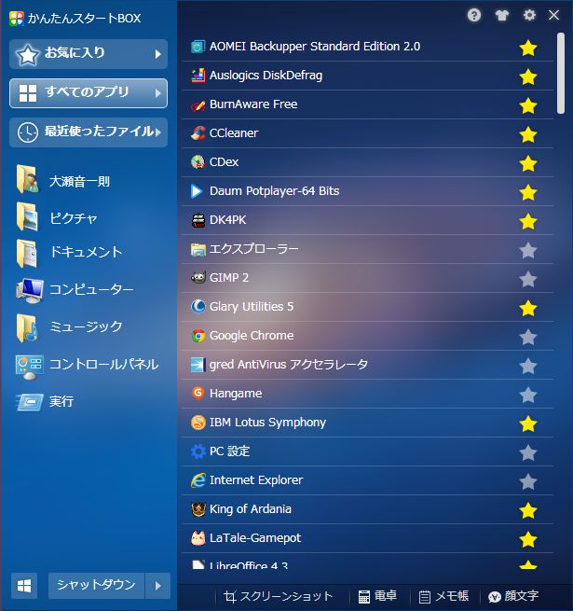Switch to 最近使ったファイル recent files tab
Screen dimensions: 573x611
click(x=89, y=132)
